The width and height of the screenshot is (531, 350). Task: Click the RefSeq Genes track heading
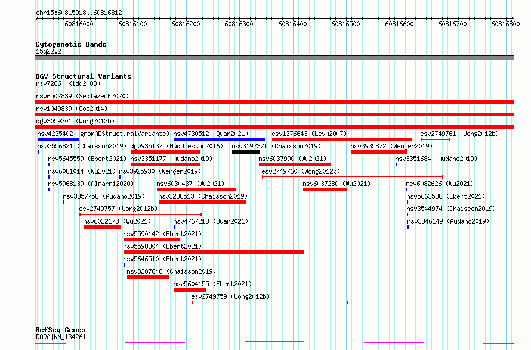(x=60, y=330)
